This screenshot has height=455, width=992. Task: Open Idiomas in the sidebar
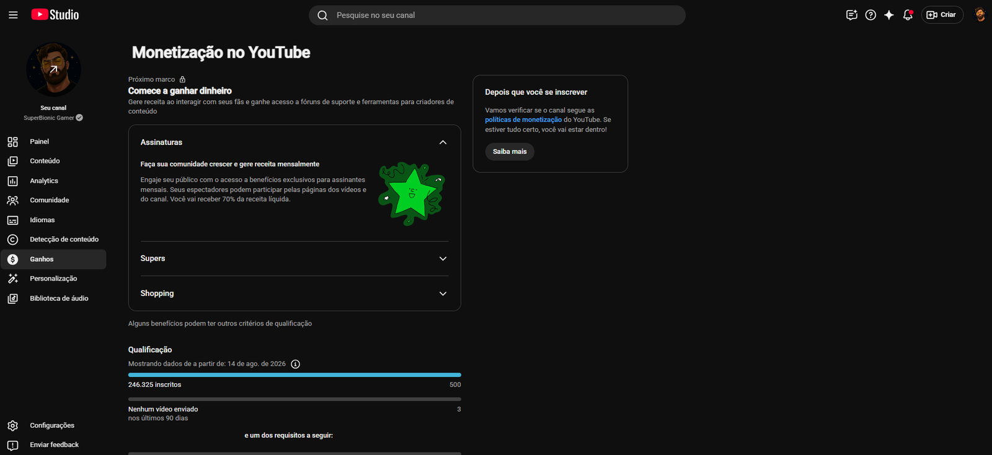pos(53,220)
